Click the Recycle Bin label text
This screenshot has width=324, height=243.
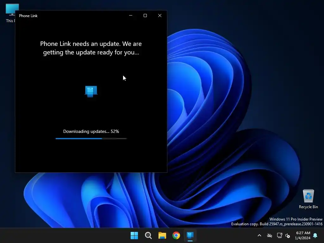point(308,207)
